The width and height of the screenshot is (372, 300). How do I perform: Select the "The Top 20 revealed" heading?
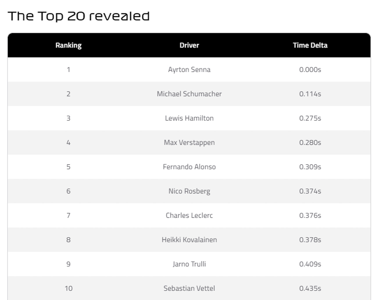[x=79, y=16]
